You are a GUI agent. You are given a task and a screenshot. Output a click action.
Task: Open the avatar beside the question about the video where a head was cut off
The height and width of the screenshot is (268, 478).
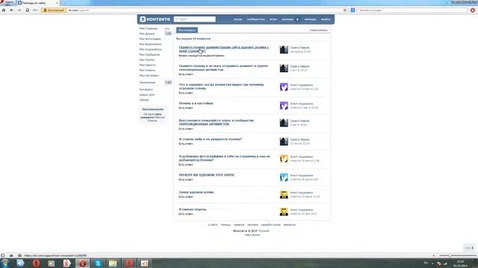[284, 87]
